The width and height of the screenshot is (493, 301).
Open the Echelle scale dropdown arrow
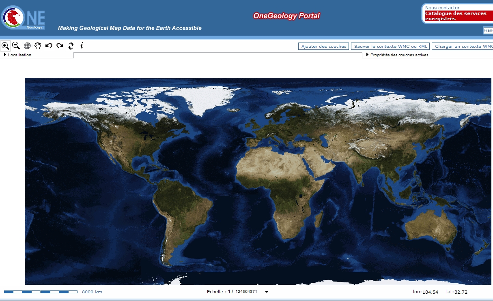267,292
